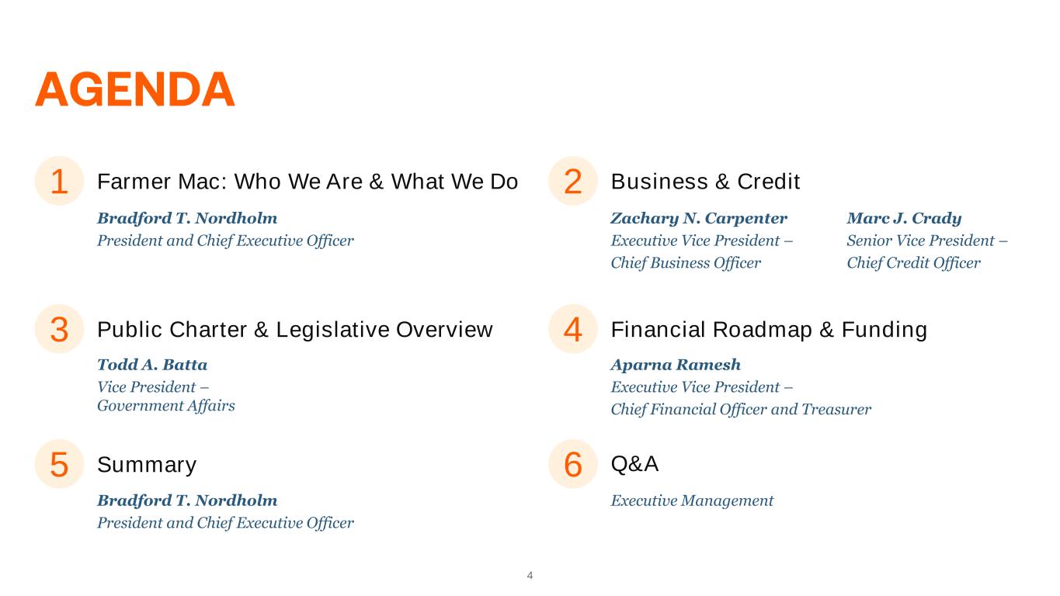Click the number 4 circle badge

point(573,329)
